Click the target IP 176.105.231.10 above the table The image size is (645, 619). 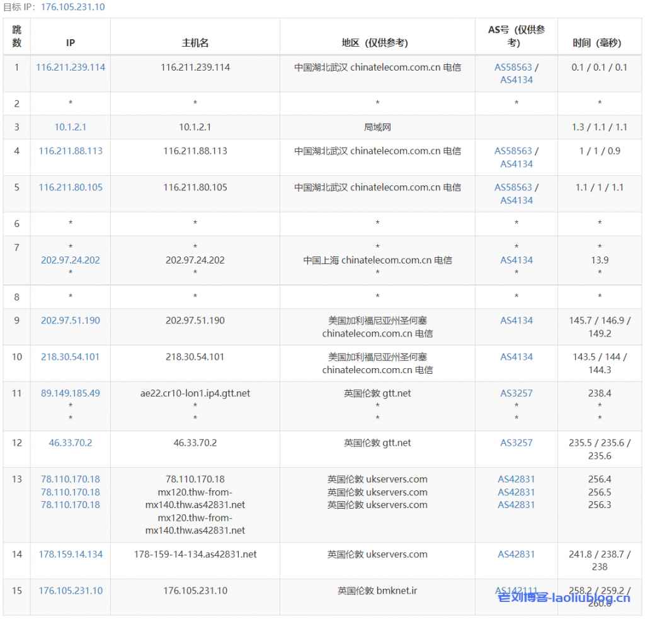72,7
